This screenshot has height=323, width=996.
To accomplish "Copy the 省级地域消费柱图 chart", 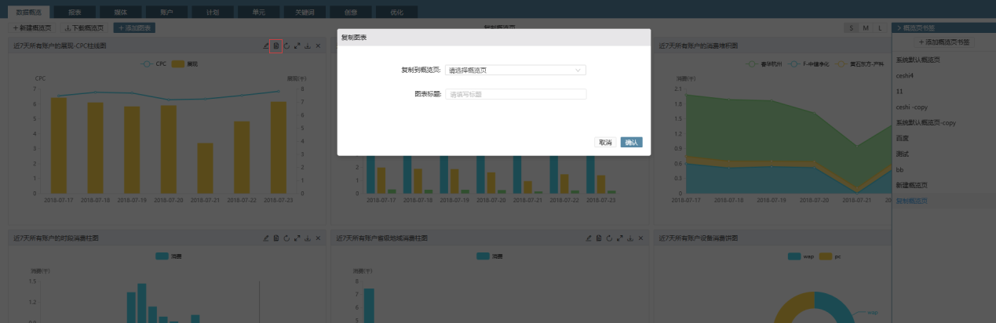I will (x=599, y=238).
